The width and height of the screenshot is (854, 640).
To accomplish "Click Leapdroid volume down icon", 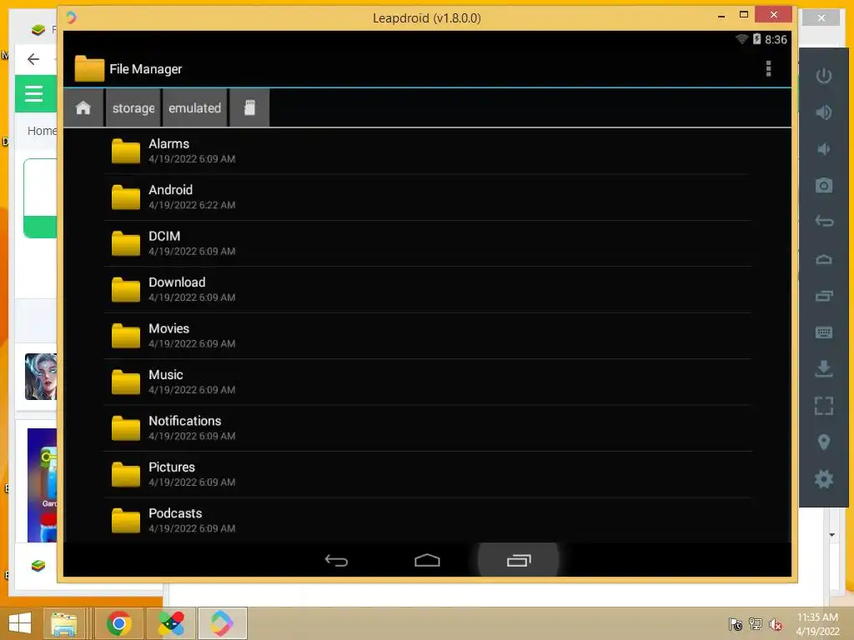I will pos(823,148).
